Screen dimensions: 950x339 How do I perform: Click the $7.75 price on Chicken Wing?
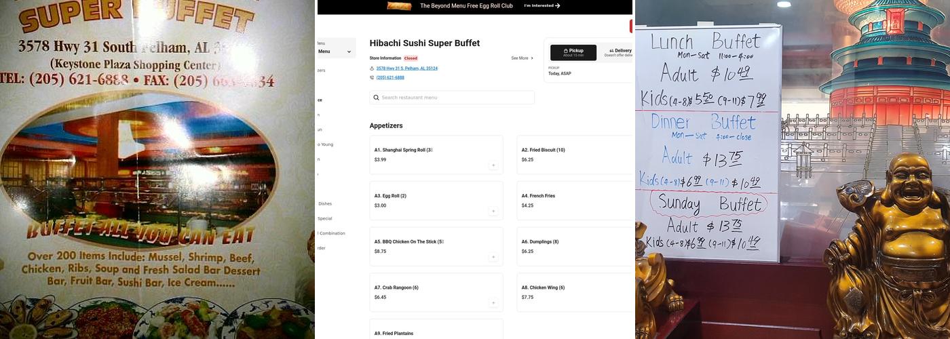click(x=527, y=297)
